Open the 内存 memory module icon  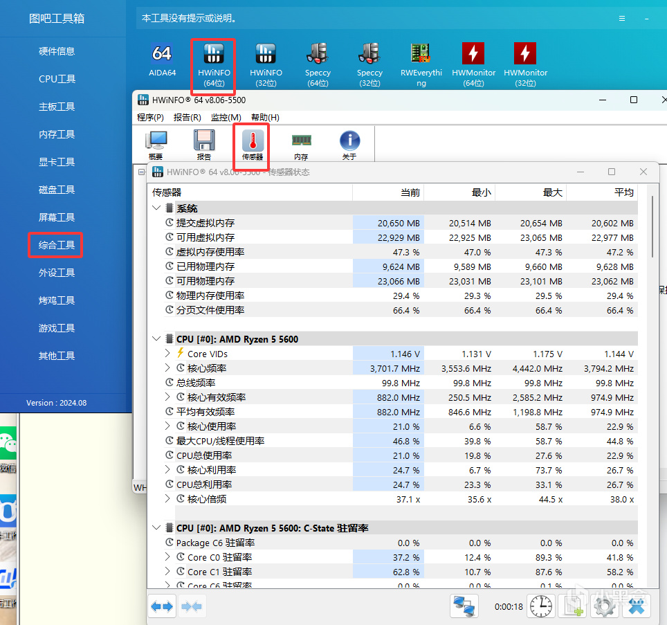tap(301, 145)
